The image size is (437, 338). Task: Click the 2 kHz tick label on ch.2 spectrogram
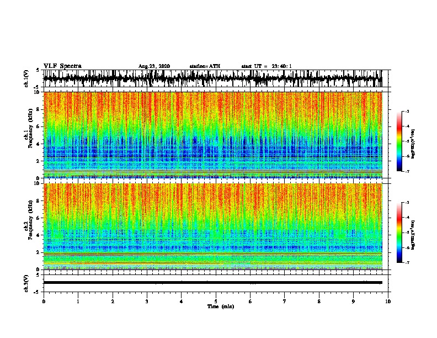coord(39,252)
